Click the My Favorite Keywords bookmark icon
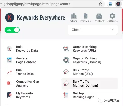The height and width of the screenshot is (106, 123). (9, 95)
